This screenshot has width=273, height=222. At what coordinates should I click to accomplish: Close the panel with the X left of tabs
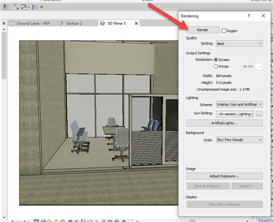(x=3, y=23)
